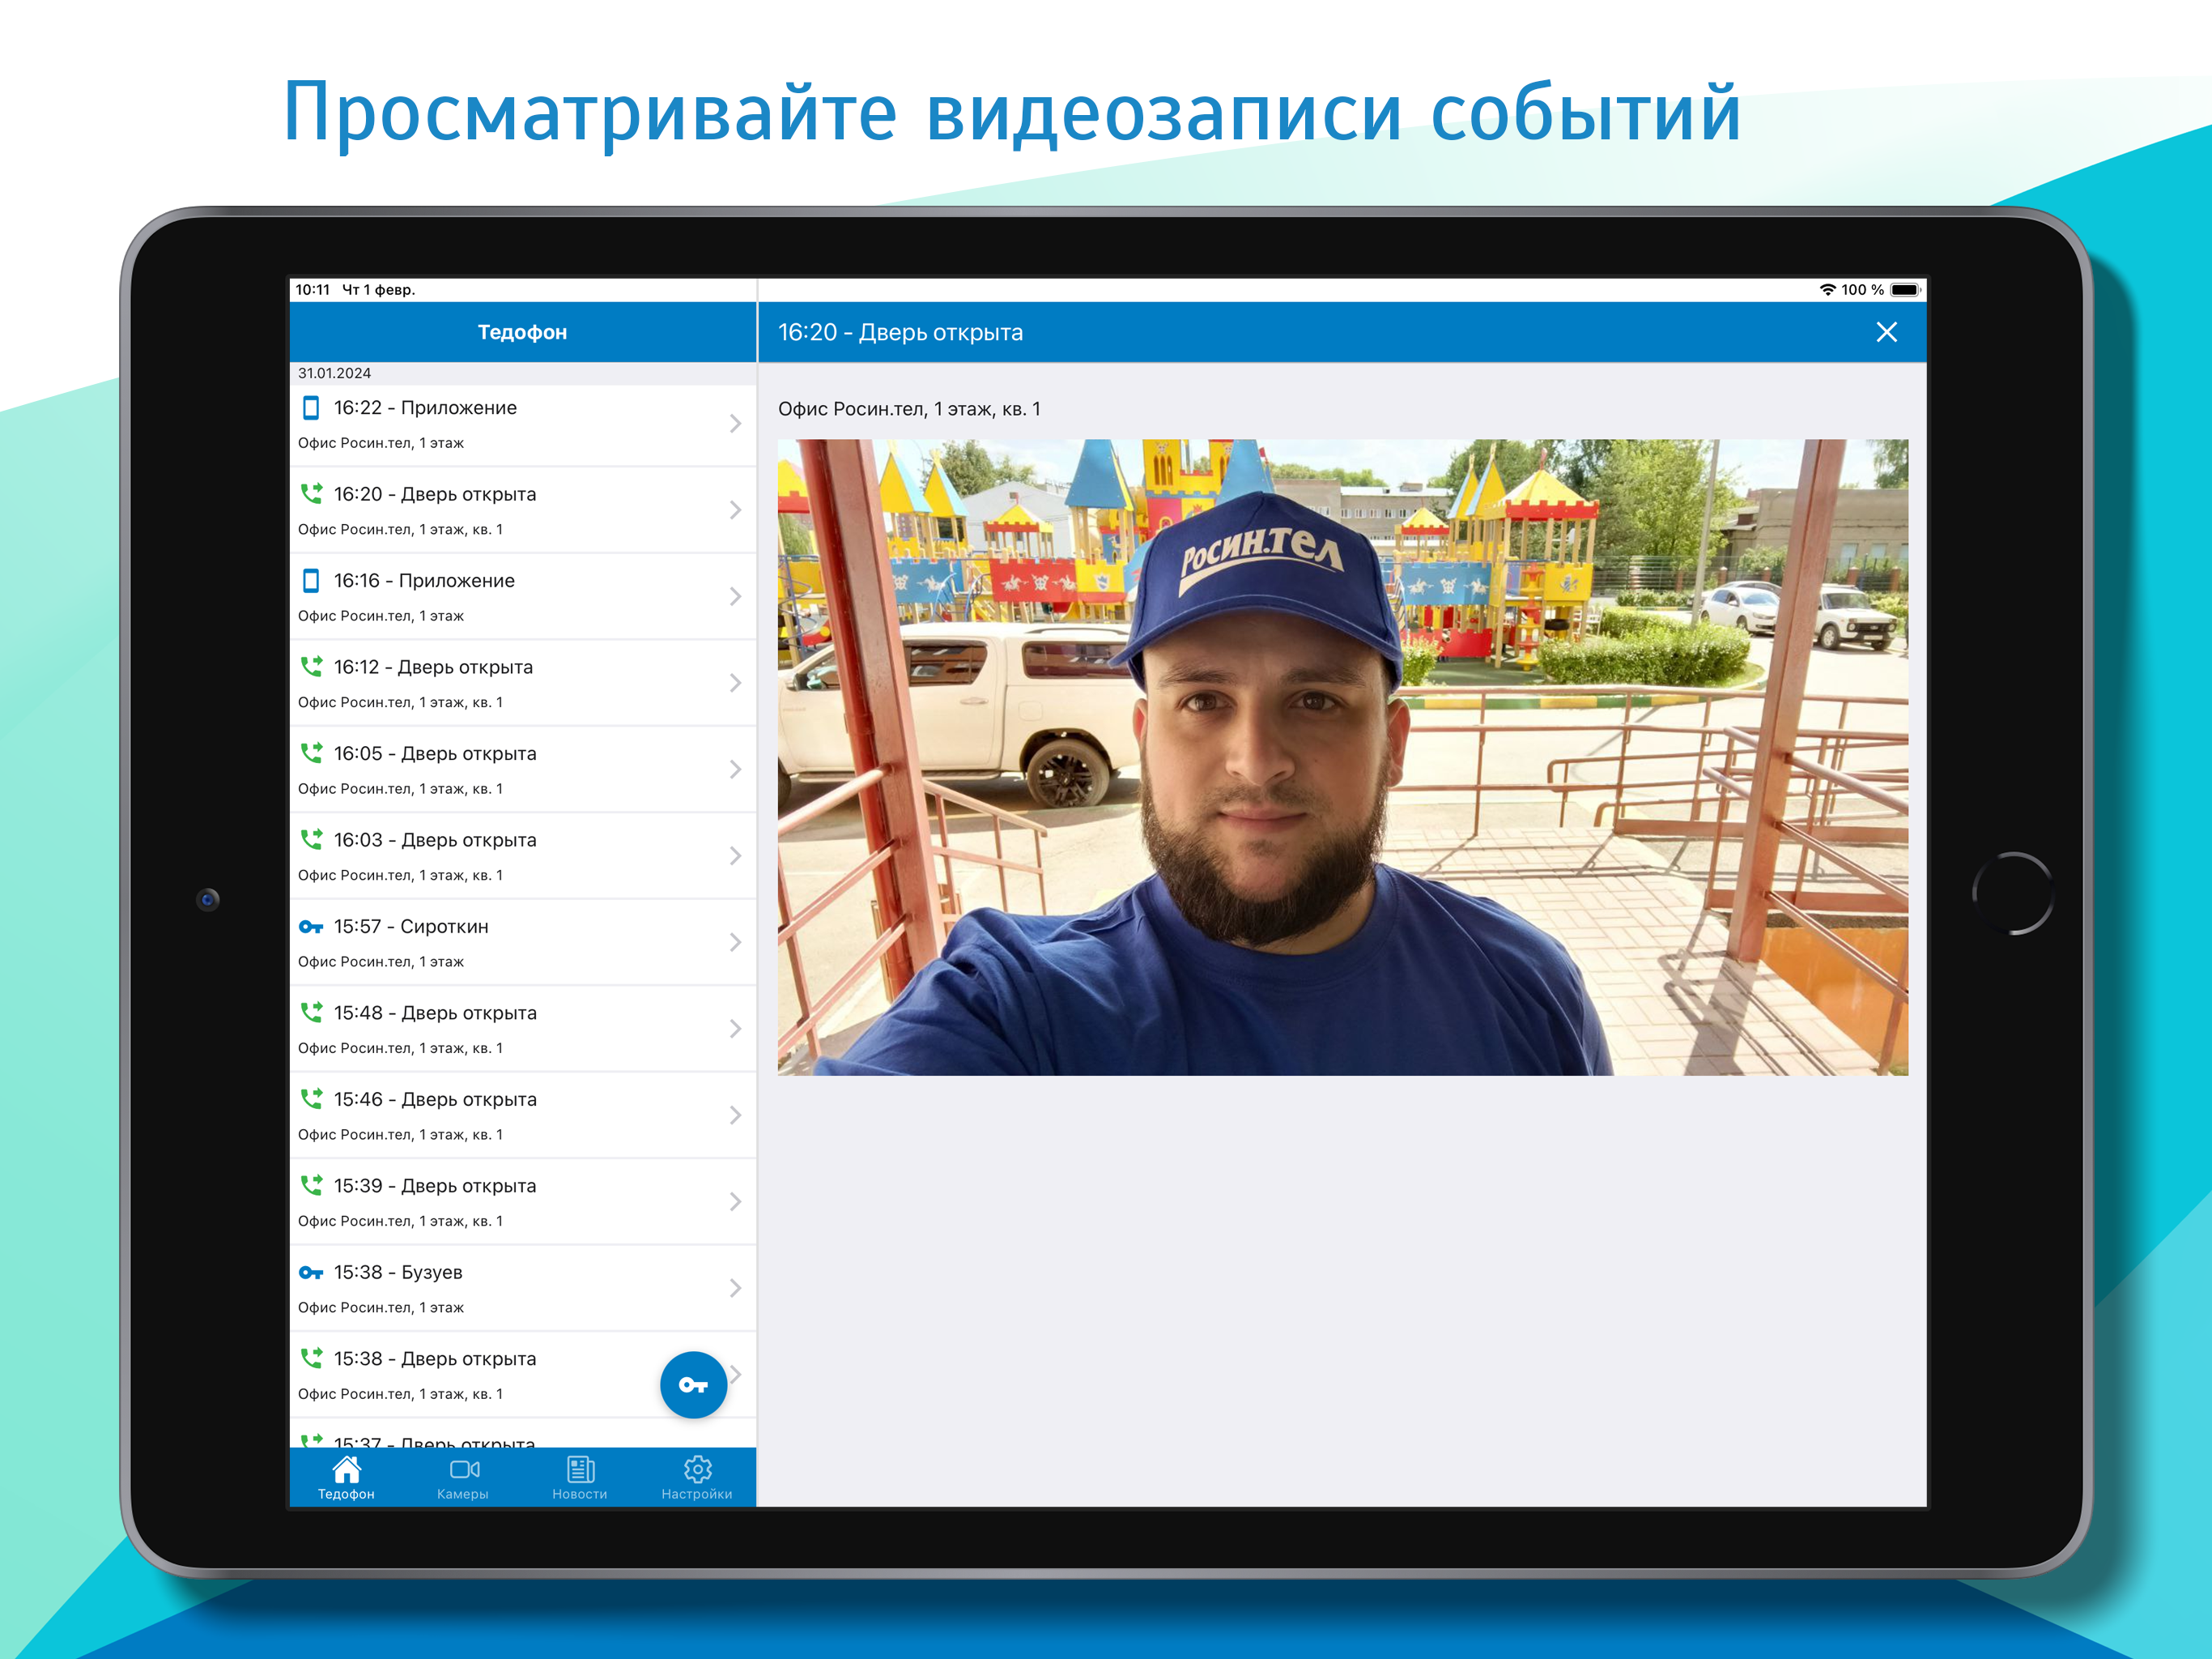Select the 15:57 - Сироткин entry

522,943
